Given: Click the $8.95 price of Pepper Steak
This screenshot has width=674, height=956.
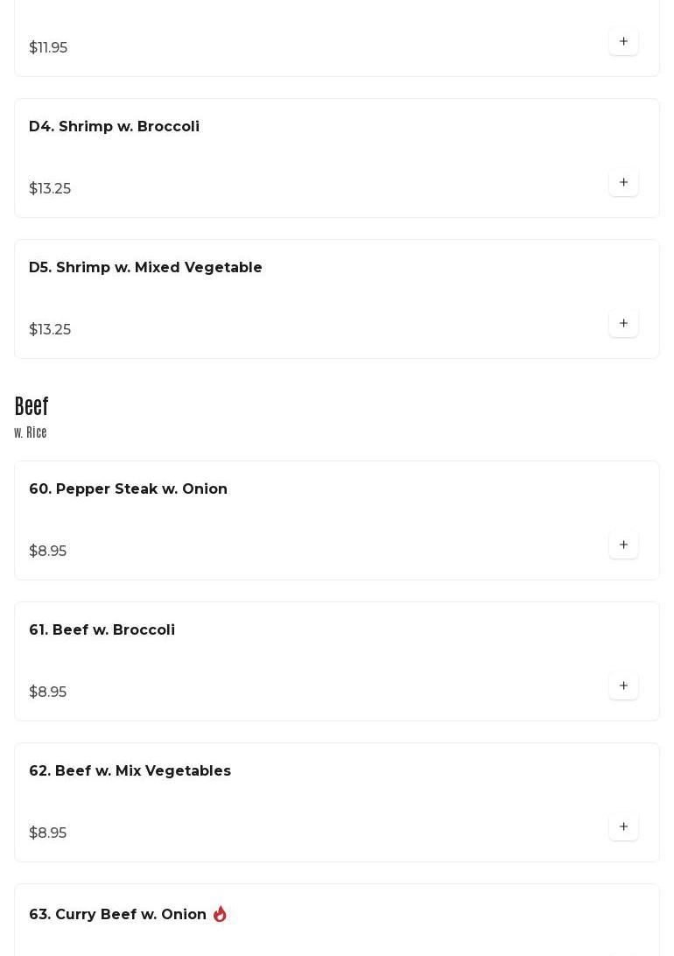Looking at the screenshot, I should (47, 551).
